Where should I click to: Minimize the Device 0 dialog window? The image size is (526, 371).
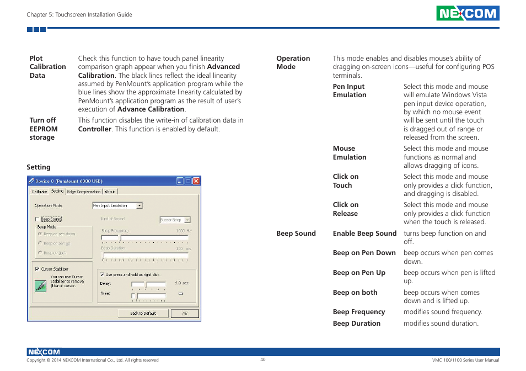click(x=180, y=181)
